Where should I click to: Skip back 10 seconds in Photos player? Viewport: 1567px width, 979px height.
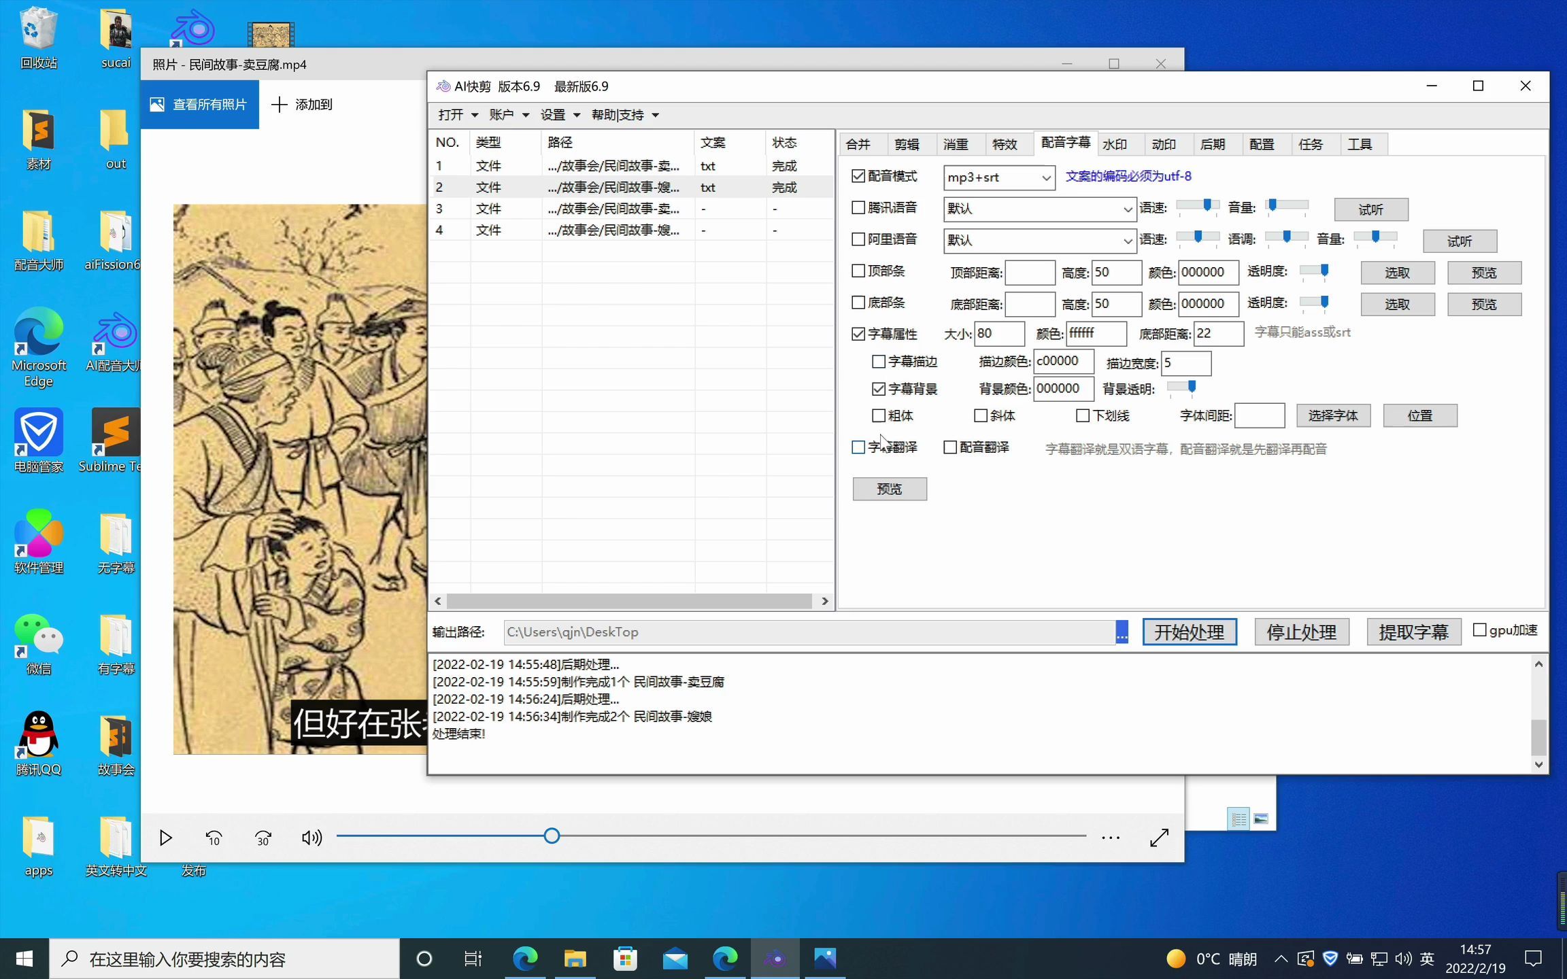(x=214, y=838)
